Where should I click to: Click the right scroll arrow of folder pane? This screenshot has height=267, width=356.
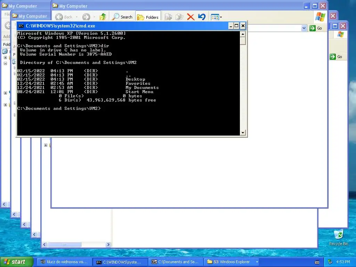point(108,244)
